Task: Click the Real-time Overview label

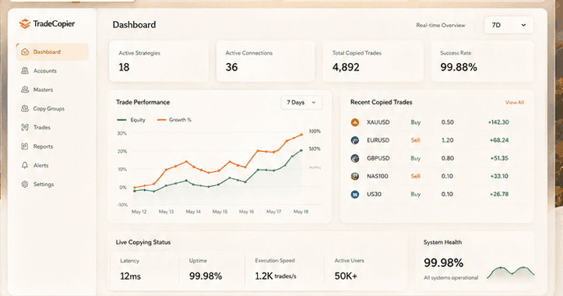Action: click(x=441, y=25)
